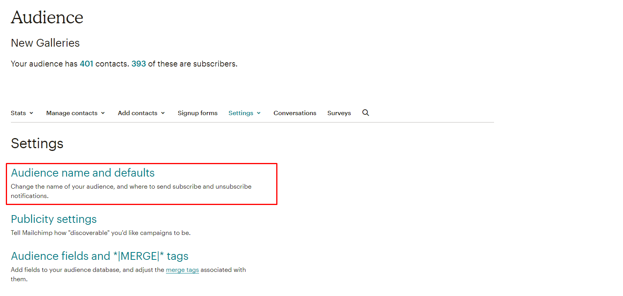Viewport: 623px width, 296px height.
Task: Open the Stats menu
Action: click(x=18, y=113)
